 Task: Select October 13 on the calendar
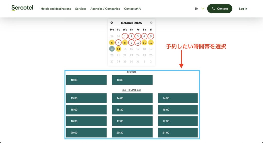[x=112, y=49]
